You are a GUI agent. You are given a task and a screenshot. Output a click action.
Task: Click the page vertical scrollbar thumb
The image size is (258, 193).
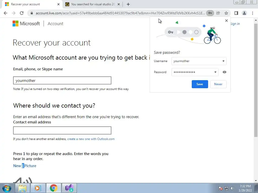pyautogui.click(x=256, y=80)
